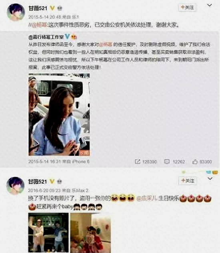Like the post via thumbs-up icon

coord(195,161)
